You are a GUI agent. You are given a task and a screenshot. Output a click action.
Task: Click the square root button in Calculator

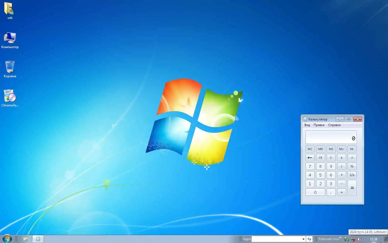[x=352, y=158]
